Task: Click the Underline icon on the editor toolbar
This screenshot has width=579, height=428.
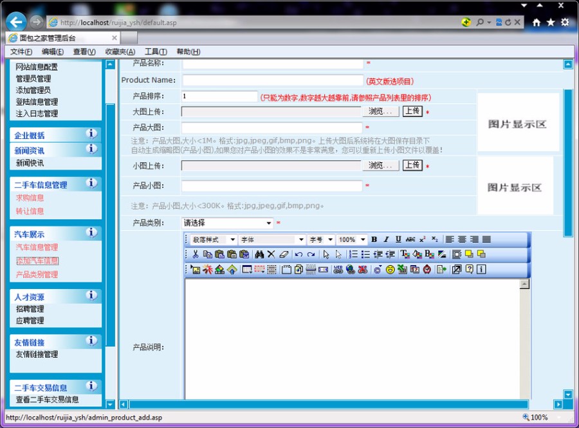Action: coord(397,239)
